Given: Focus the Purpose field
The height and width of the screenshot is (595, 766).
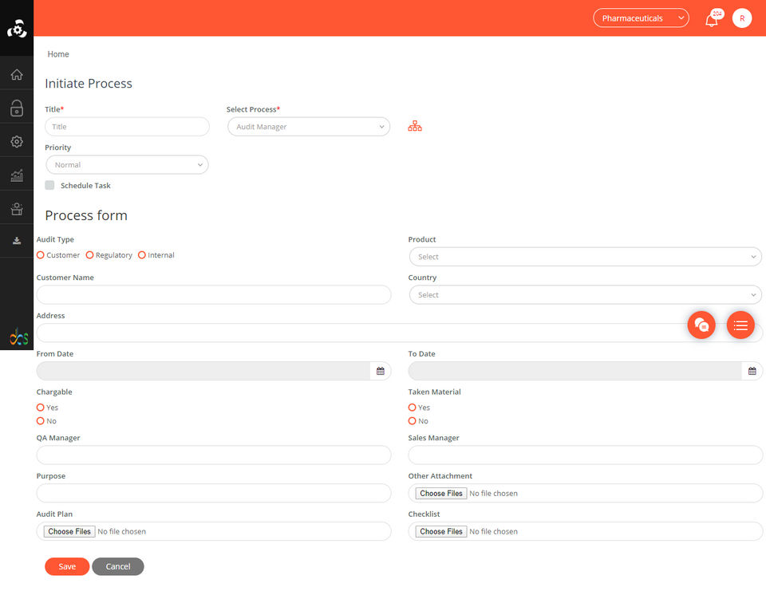Looking at the screenshot, I should [214, 493].
